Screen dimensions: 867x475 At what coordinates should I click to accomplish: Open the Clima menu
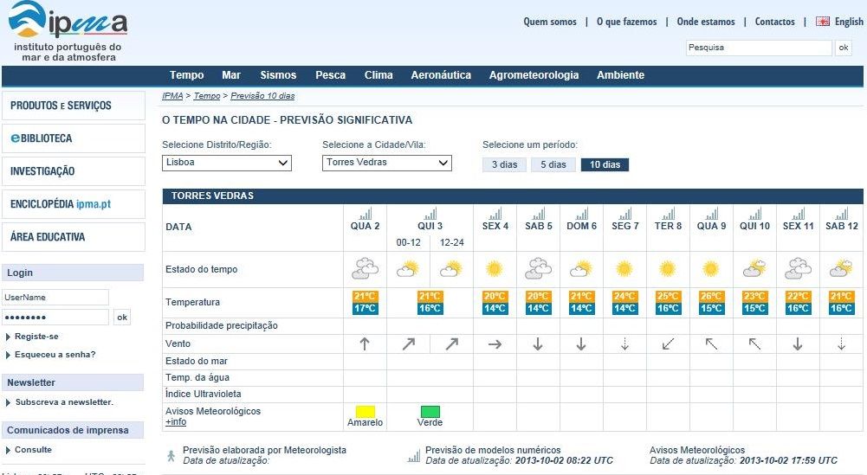pos(379,75)
